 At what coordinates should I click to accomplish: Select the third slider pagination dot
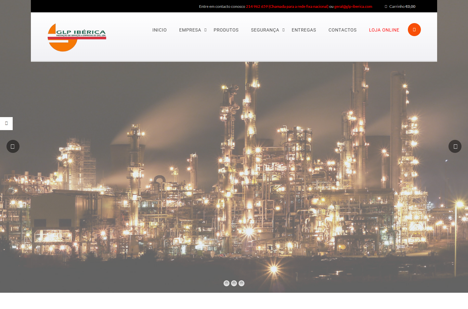[x=241, y=283]
